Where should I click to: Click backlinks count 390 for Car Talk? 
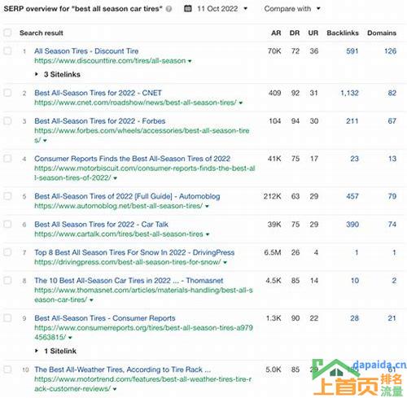coord(352,225)
